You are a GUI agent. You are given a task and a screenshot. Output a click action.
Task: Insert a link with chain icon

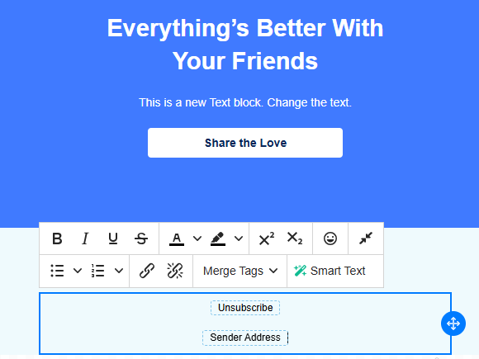pyautogui.click(x=147, y=271)
